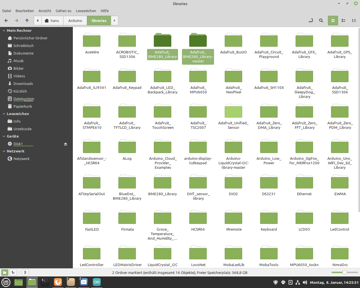360x288 pixels.
Task: Open the Bearbeiten menu
Action: pos(25,11)
